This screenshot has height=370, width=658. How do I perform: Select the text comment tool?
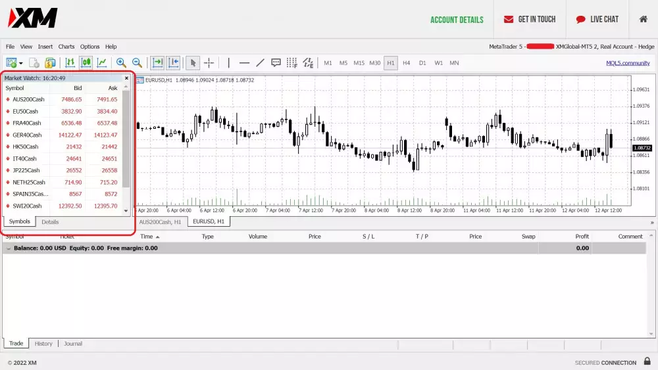pyautogui.click(x=276, y=63)
